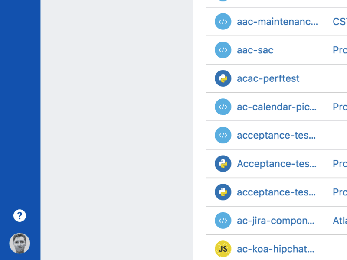Click the code icon beside ac-jira-compon

tap(223, 220)
